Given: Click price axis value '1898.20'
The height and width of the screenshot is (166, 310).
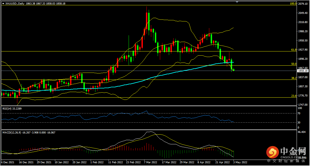Looking at the screenshot, I should tap(303, 59).
